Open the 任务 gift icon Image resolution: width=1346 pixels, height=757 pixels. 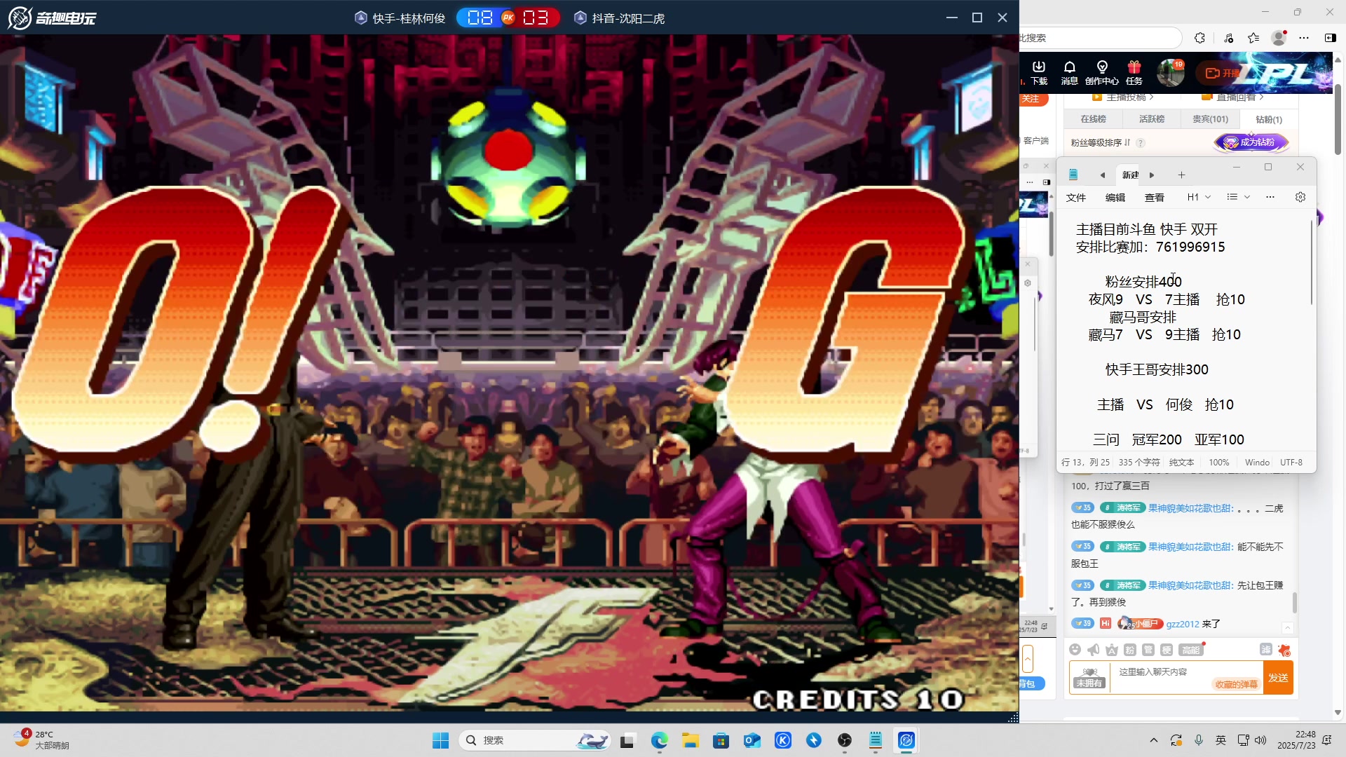1134,73
